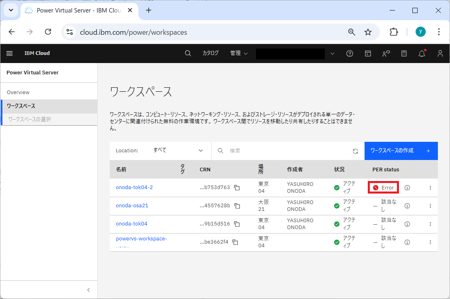Copy CRN ending 4557628b
This screenshot has height=299, width=450.
(x=237, y=206)
